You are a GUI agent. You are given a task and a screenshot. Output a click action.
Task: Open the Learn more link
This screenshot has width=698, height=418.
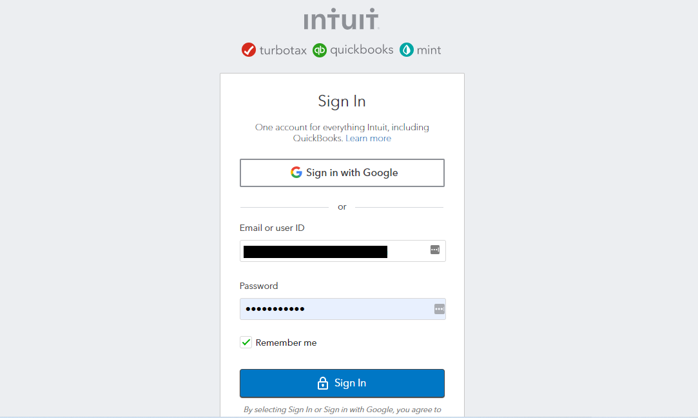368,138
